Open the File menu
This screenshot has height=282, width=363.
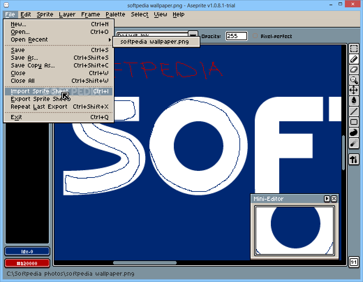click(10, 14)
